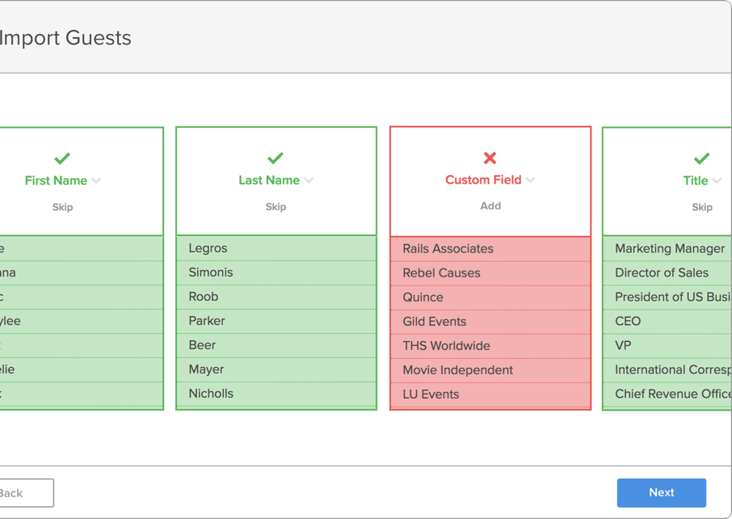
Task: Expand the Custom Field mapping dropdown
Action: (x=490, y=180)
